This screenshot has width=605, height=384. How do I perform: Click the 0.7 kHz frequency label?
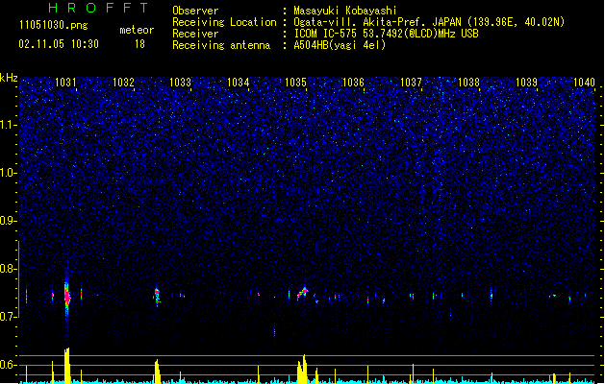9,317
